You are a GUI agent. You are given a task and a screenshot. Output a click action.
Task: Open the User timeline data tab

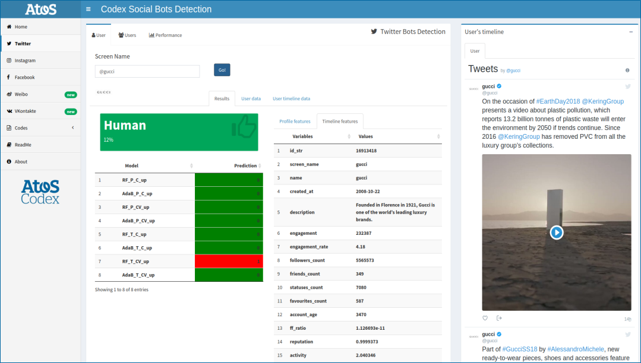click(292, 98)
